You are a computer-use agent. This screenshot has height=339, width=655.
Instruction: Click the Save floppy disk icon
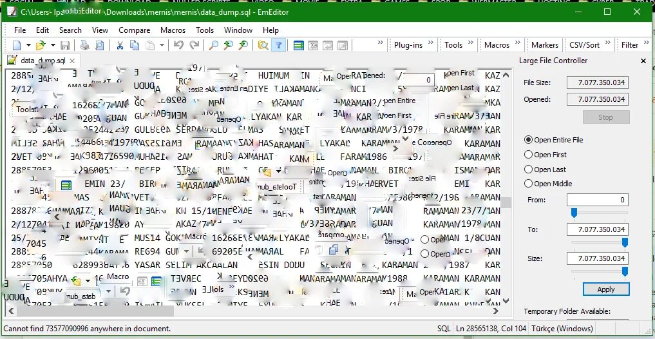pyautogui.click(x=65, y=45)
